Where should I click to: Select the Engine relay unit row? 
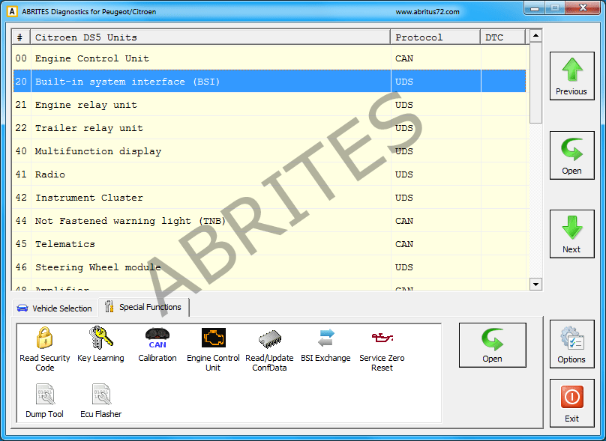(x=269, y=105)
